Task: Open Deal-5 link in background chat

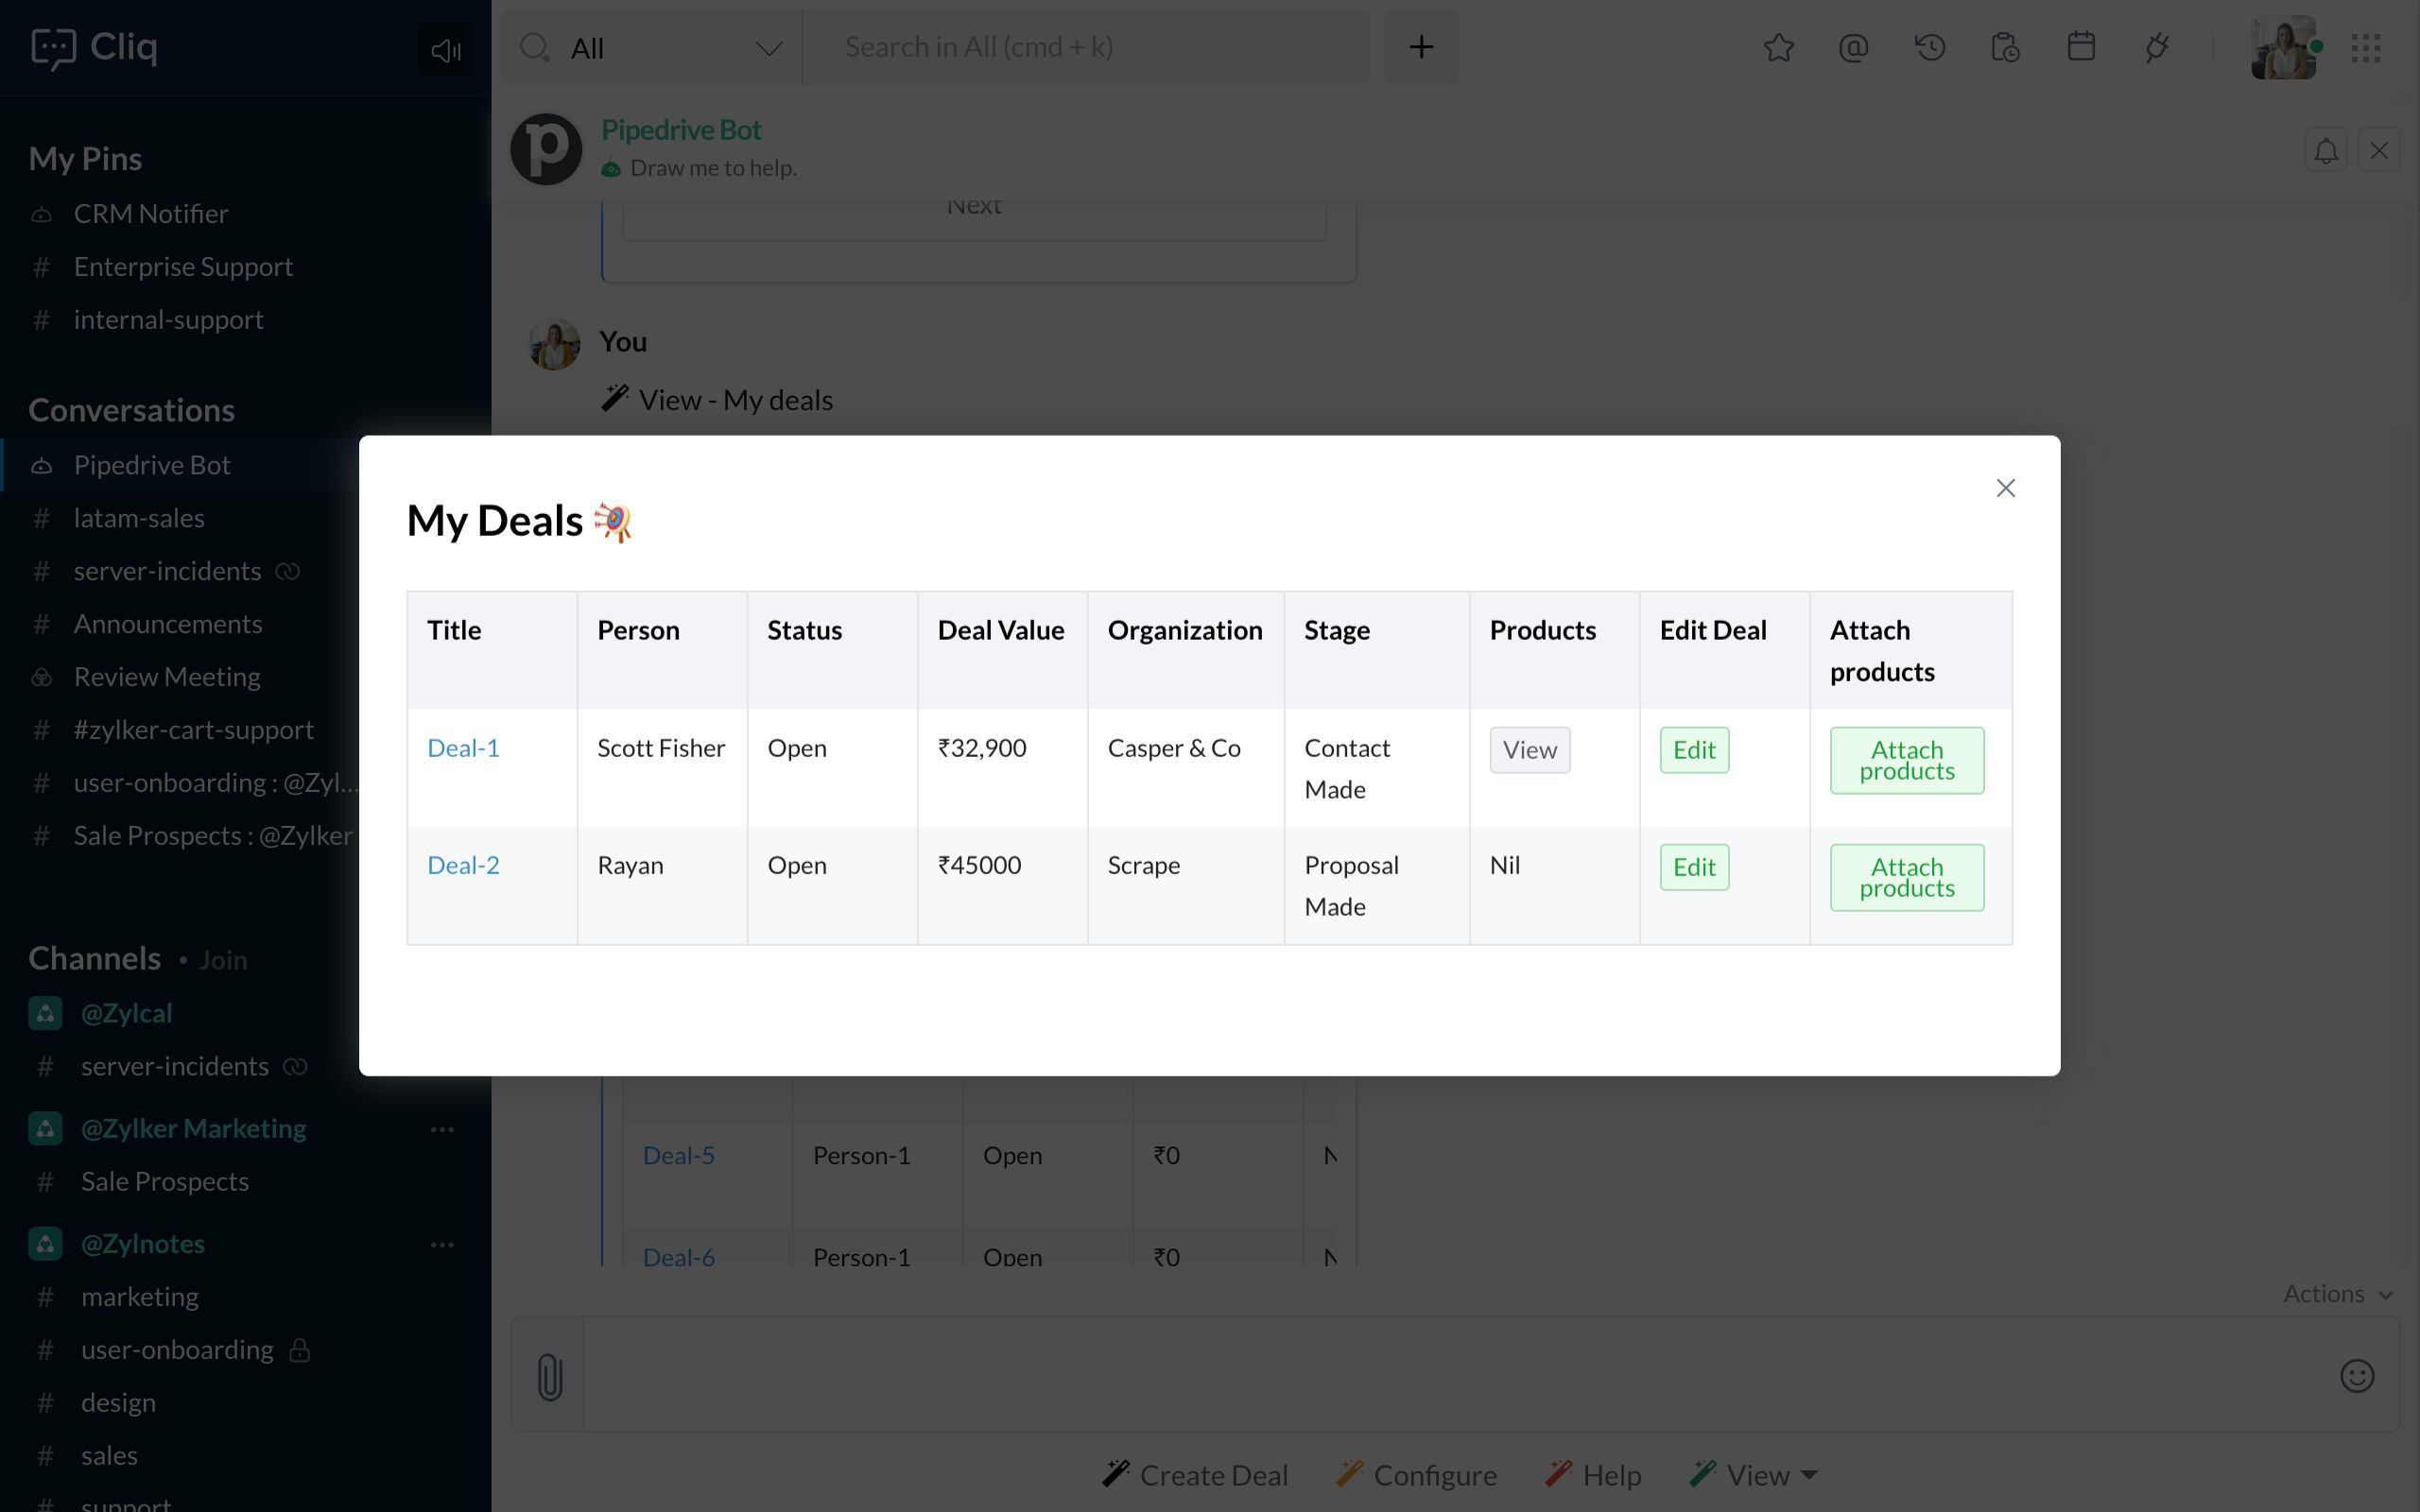Action: click(x=679, y=1156)
